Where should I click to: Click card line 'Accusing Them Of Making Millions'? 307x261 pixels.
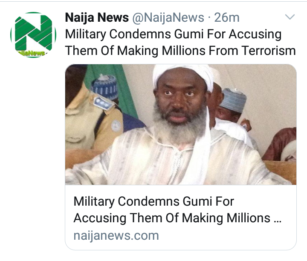click(x=172, y=218)
